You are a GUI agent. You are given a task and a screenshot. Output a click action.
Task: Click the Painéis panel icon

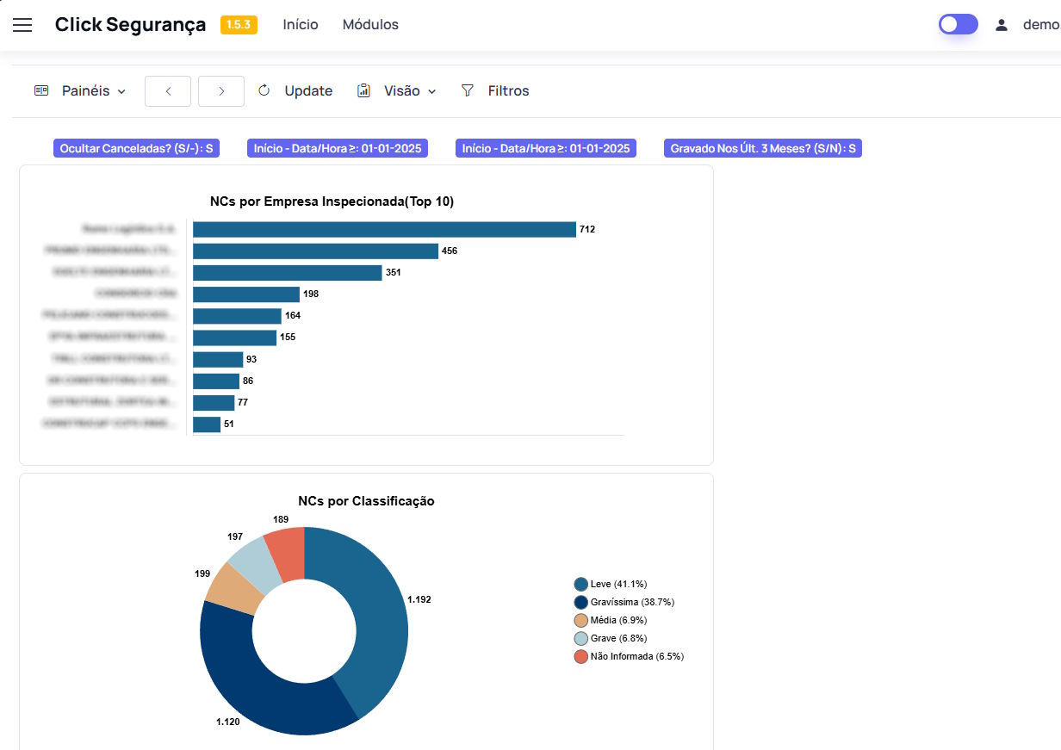pos(41,90)
